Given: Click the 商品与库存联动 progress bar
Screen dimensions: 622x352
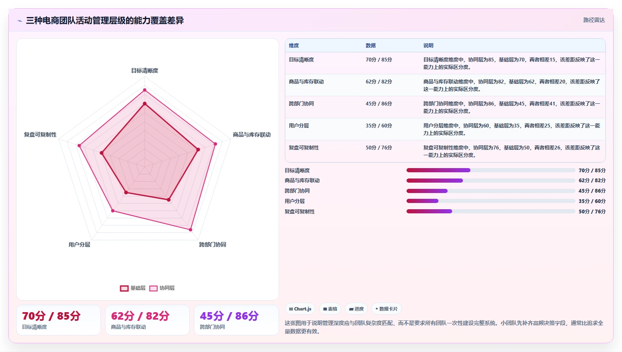Looking at the screenshot, I should pyautogui.click(x=491, y=181).
